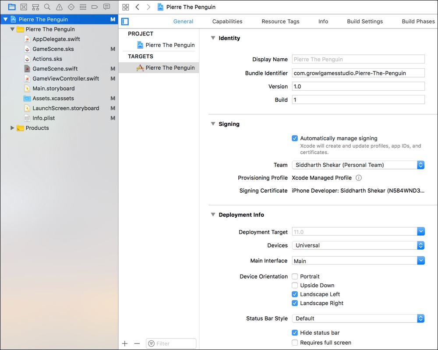438x350 pixels.
Task: Open the Breakpoint navigator
Action: pyautogui.click(x=94, y=7)
